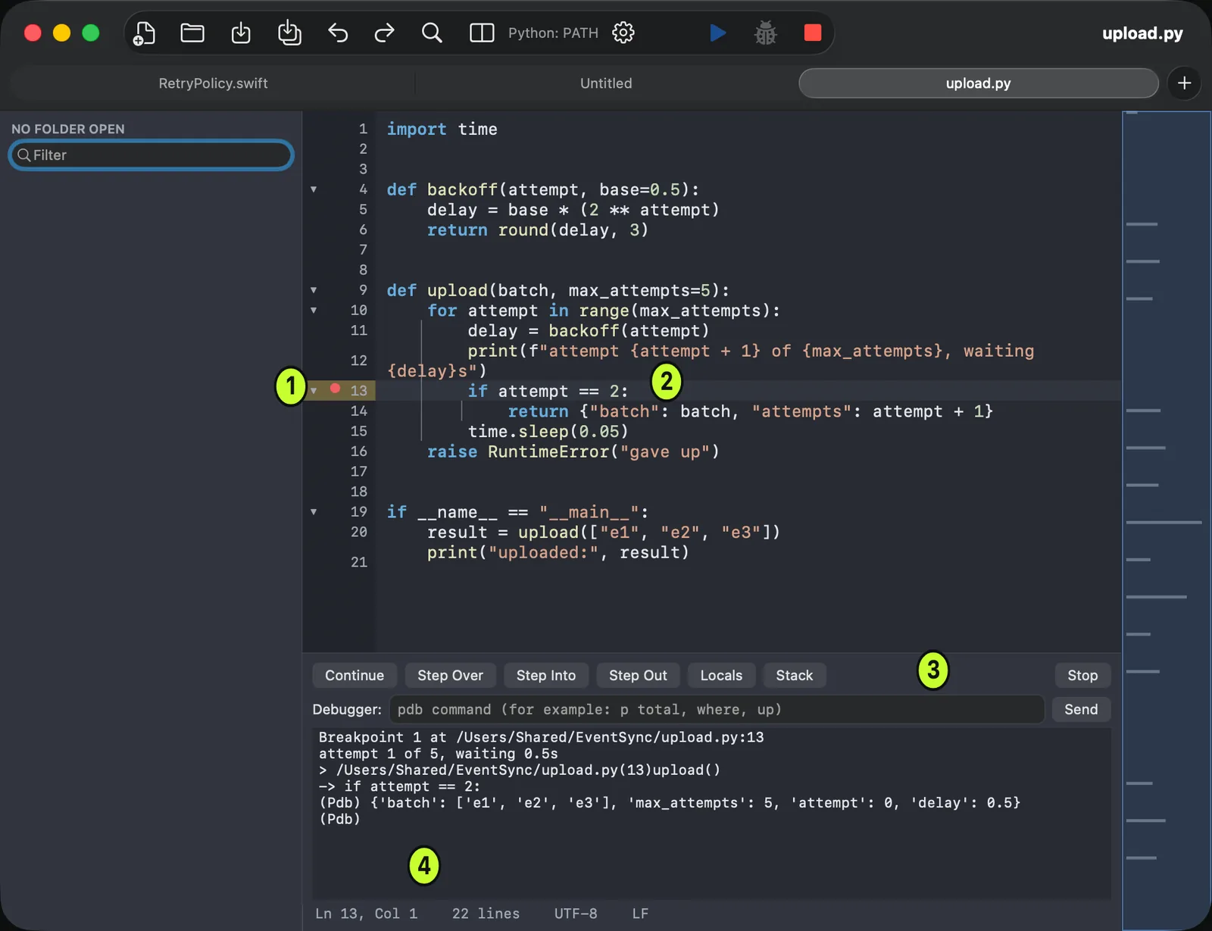
Task: Add a new tab with plus button
Action: click(1185, 83)
